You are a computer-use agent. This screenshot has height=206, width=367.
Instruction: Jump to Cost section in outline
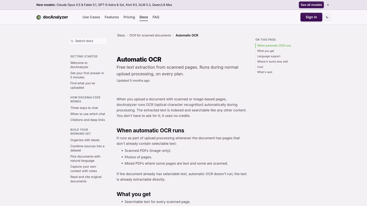(260, 67)
